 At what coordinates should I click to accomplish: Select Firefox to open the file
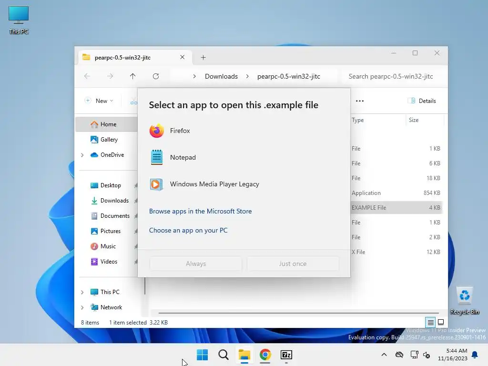[x=244, y=131]
